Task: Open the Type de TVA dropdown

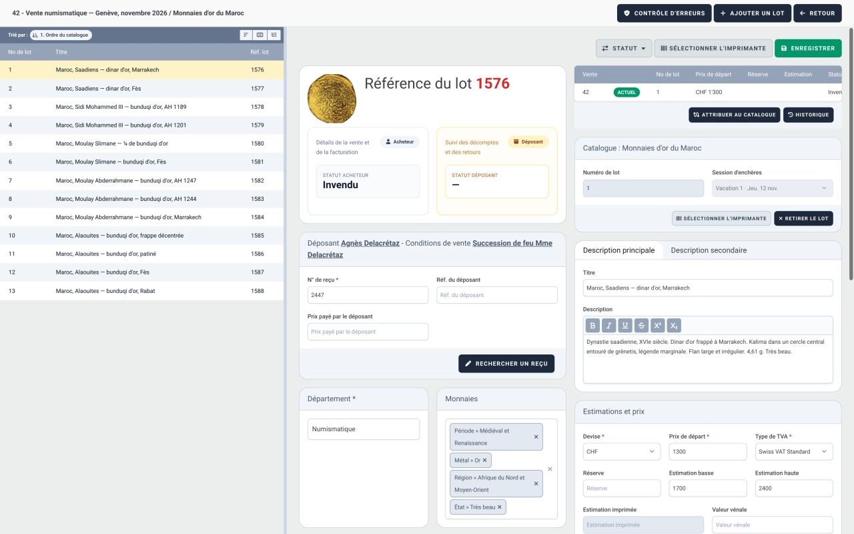Action: (x=794, y=452)
